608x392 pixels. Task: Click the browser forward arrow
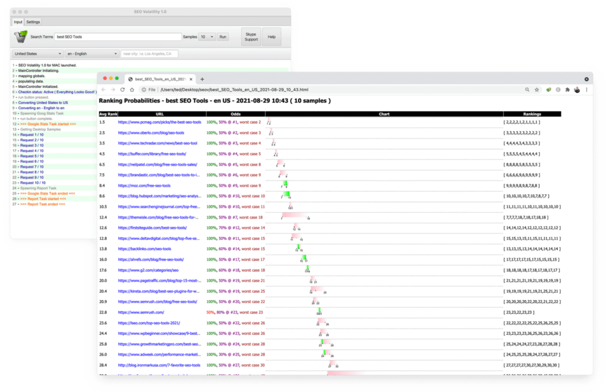(113, 90)
